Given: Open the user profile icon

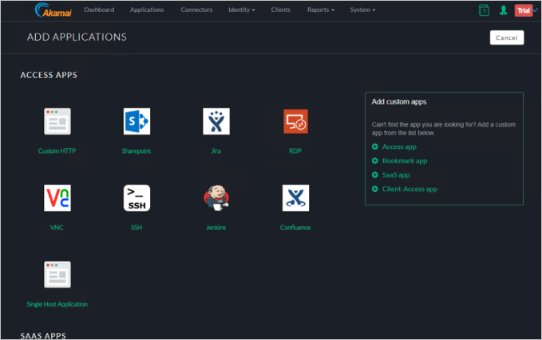Looking at the screenshot, I should [x=504, y=10].
